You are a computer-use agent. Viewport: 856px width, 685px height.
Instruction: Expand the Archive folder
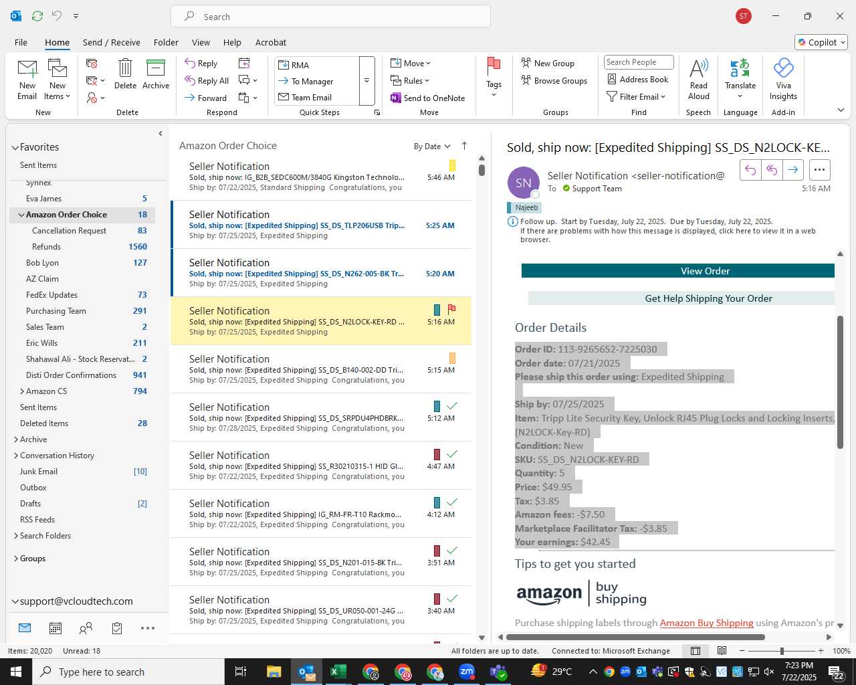coord(16,439)
